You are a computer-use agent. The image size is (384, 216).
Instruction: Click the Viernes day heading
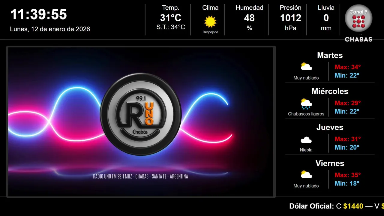tap(330, 163)
